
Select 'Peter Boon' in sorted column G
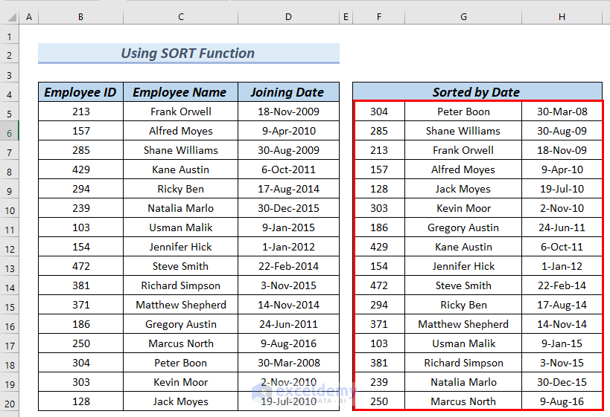[463, 111]
